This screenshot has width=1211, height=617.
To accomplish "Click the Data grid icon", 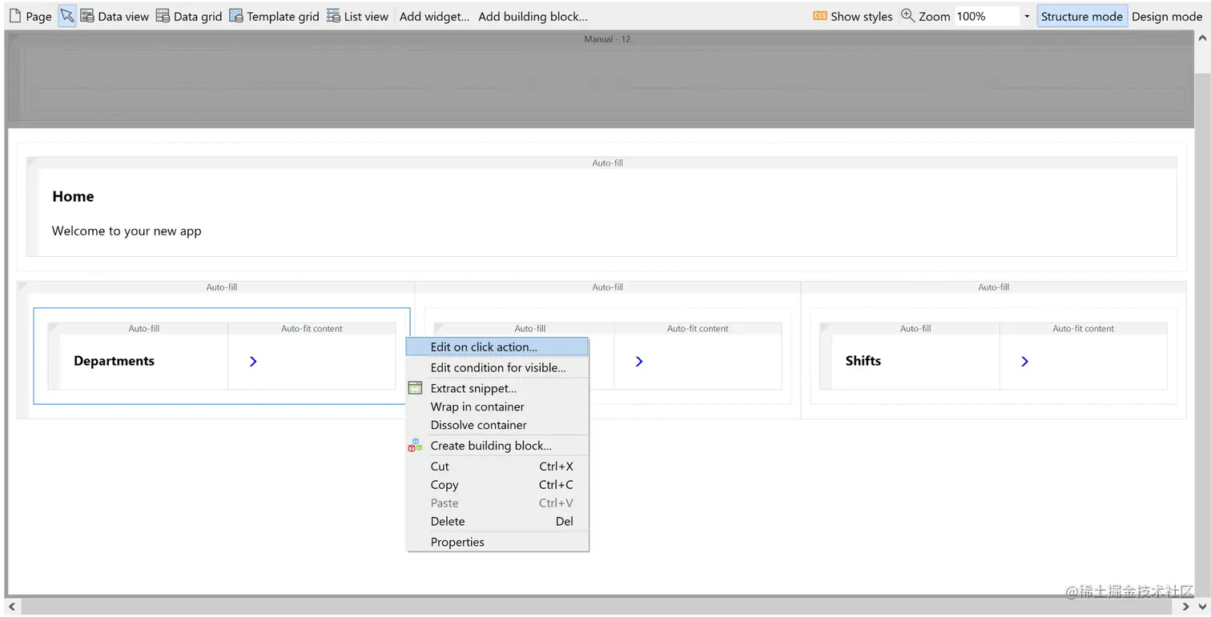I will point(163,16).
